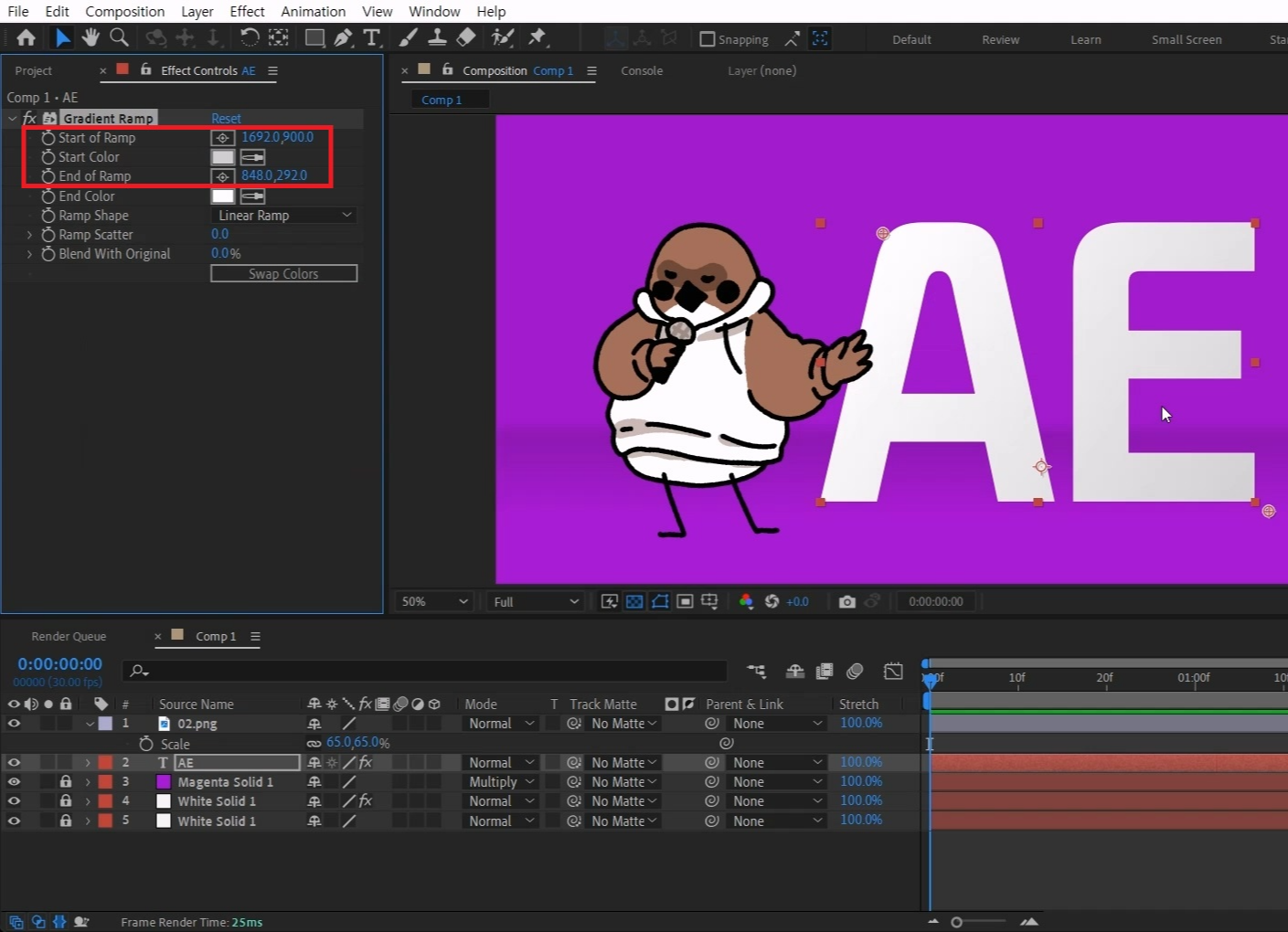Click the timeline layer search field
Screen dimensions: 1288x932
click(x=425, y=672)
